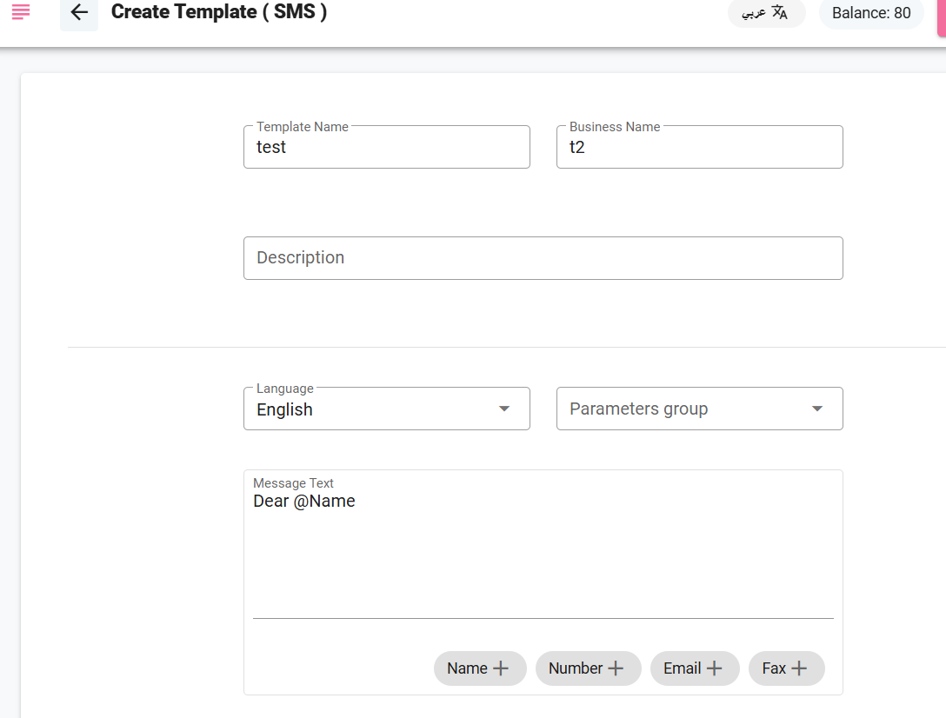The image size is (946, 718).
Task: Edit the Business Name field
Action: click(x=700, y=147)
